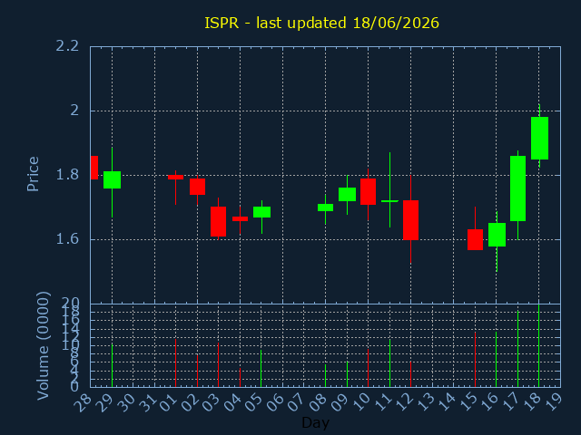Select the red volume bar for day 01
This screenshot has height=435, width=581.
[x=175, y=362]
